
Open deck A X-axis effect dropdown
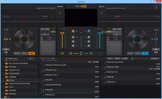point(41,37)
